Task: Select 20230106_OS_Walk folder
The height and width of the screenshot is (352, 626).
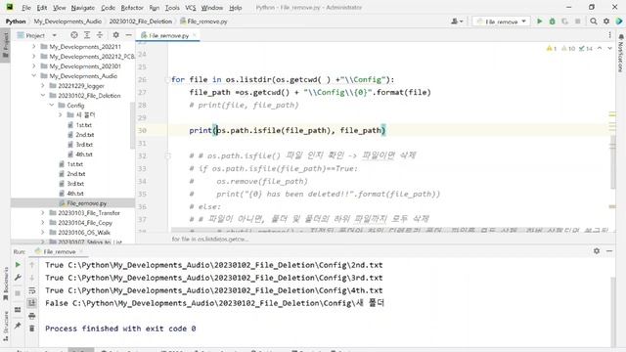Action: (x=84, y=233)
